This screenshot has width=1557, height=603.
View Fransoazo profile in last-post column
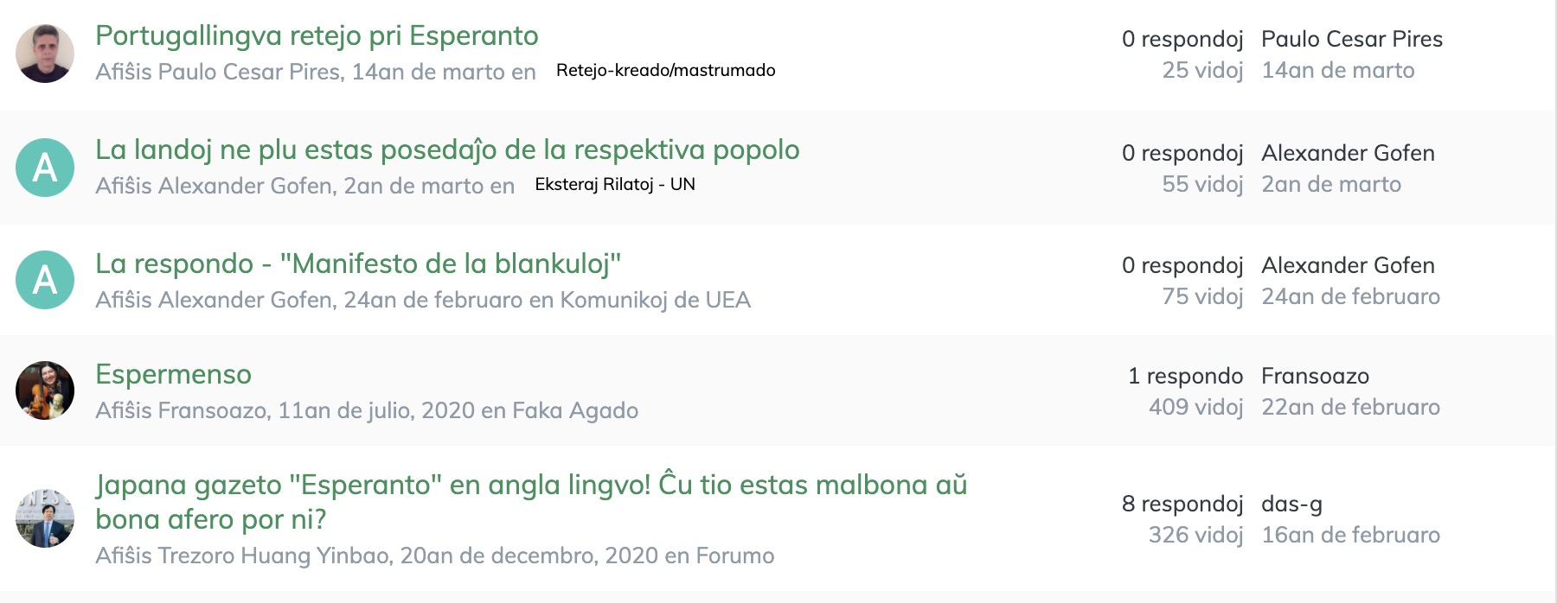[1315, 376]
